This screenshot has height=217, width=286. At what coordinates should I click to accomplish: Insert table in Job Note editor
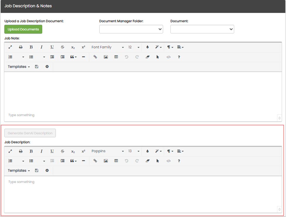(116, 57)
